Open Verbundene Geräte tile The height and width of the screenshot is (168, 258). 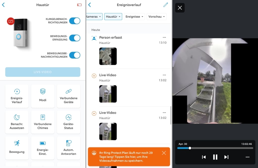point(69,96)
